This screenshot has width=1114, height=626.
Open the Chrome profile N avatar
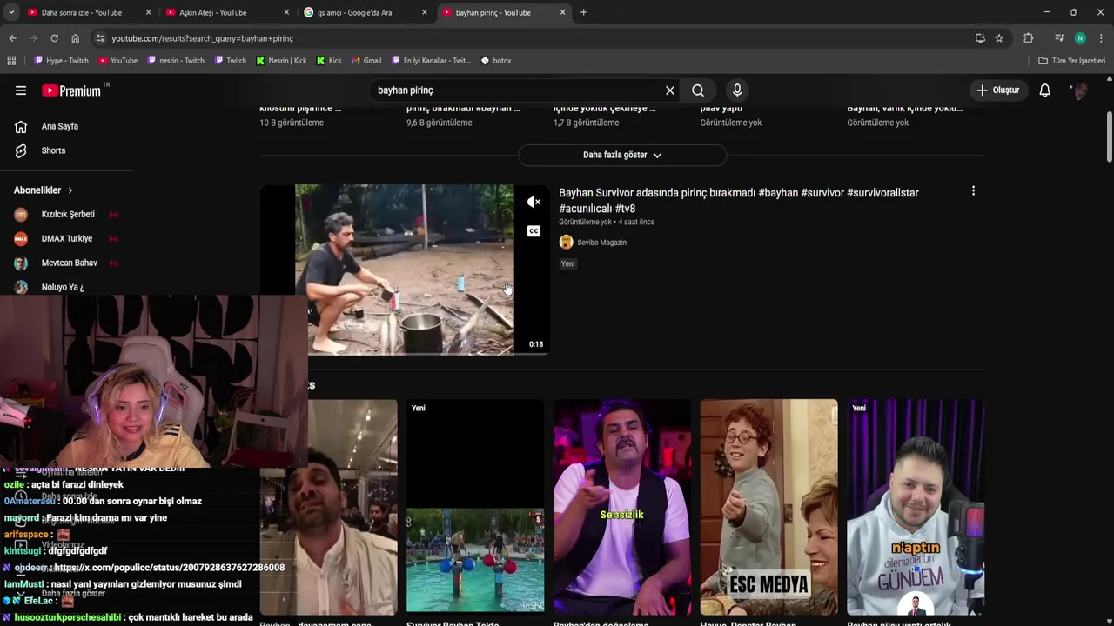[x=1080, y=38]
